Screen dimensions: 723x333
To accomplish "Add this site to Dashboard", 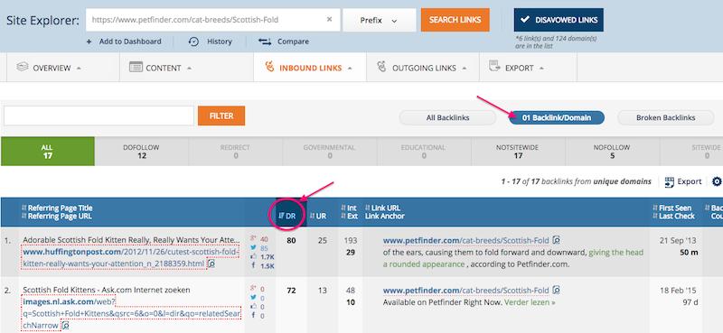I will [124, 42].
